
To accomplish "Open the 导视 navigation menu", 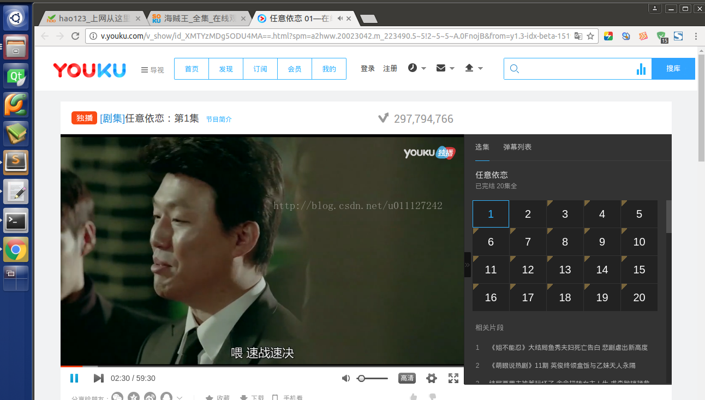I will coord(152,70).
